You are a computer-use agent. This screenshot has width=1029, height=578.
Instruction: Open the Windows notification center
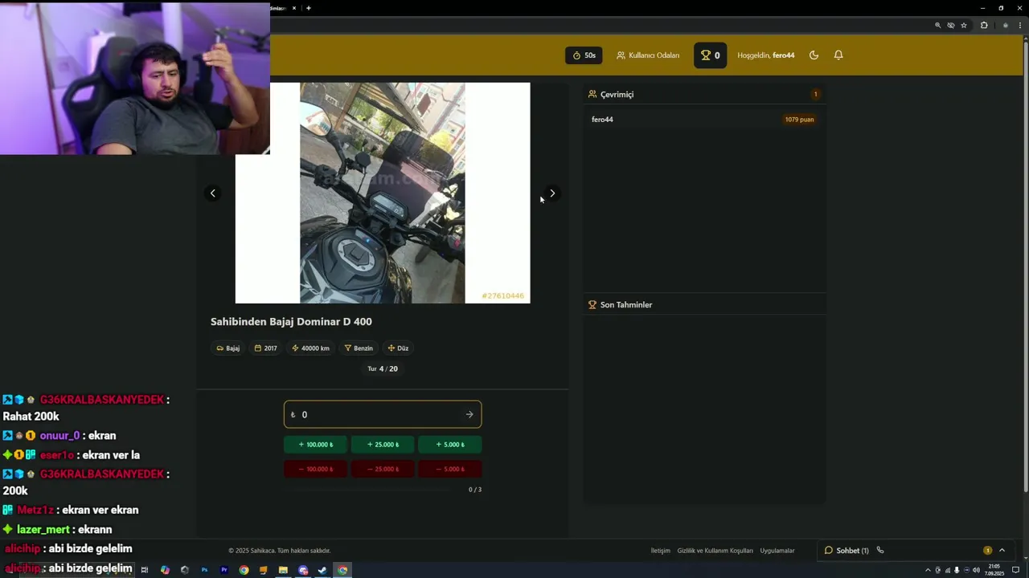click(1016, 570)
